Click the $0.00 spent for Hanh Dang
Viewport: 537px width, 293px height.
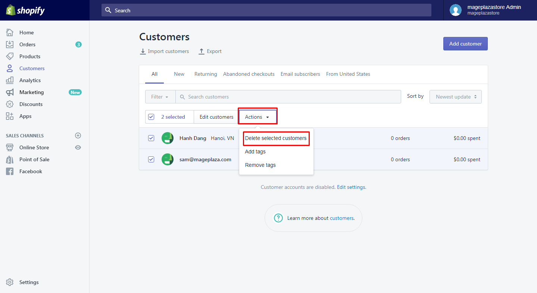click(x=467, y=138)
